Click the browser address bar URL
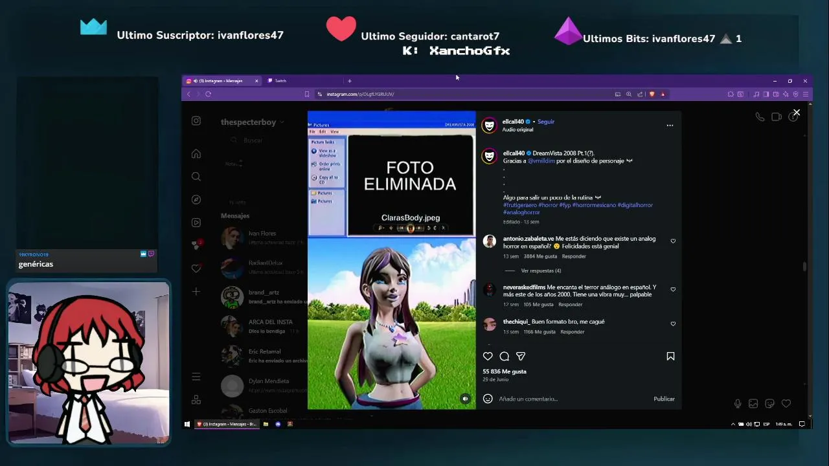The width and height of the screenshot is (829, 466). pyautogui.click(x=360, y=94)
